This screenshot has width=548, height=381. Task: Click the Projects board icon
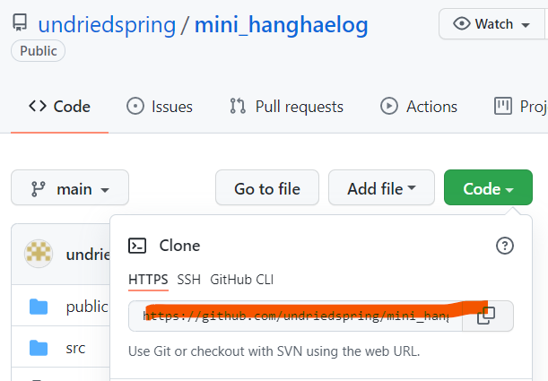(503, 106)
